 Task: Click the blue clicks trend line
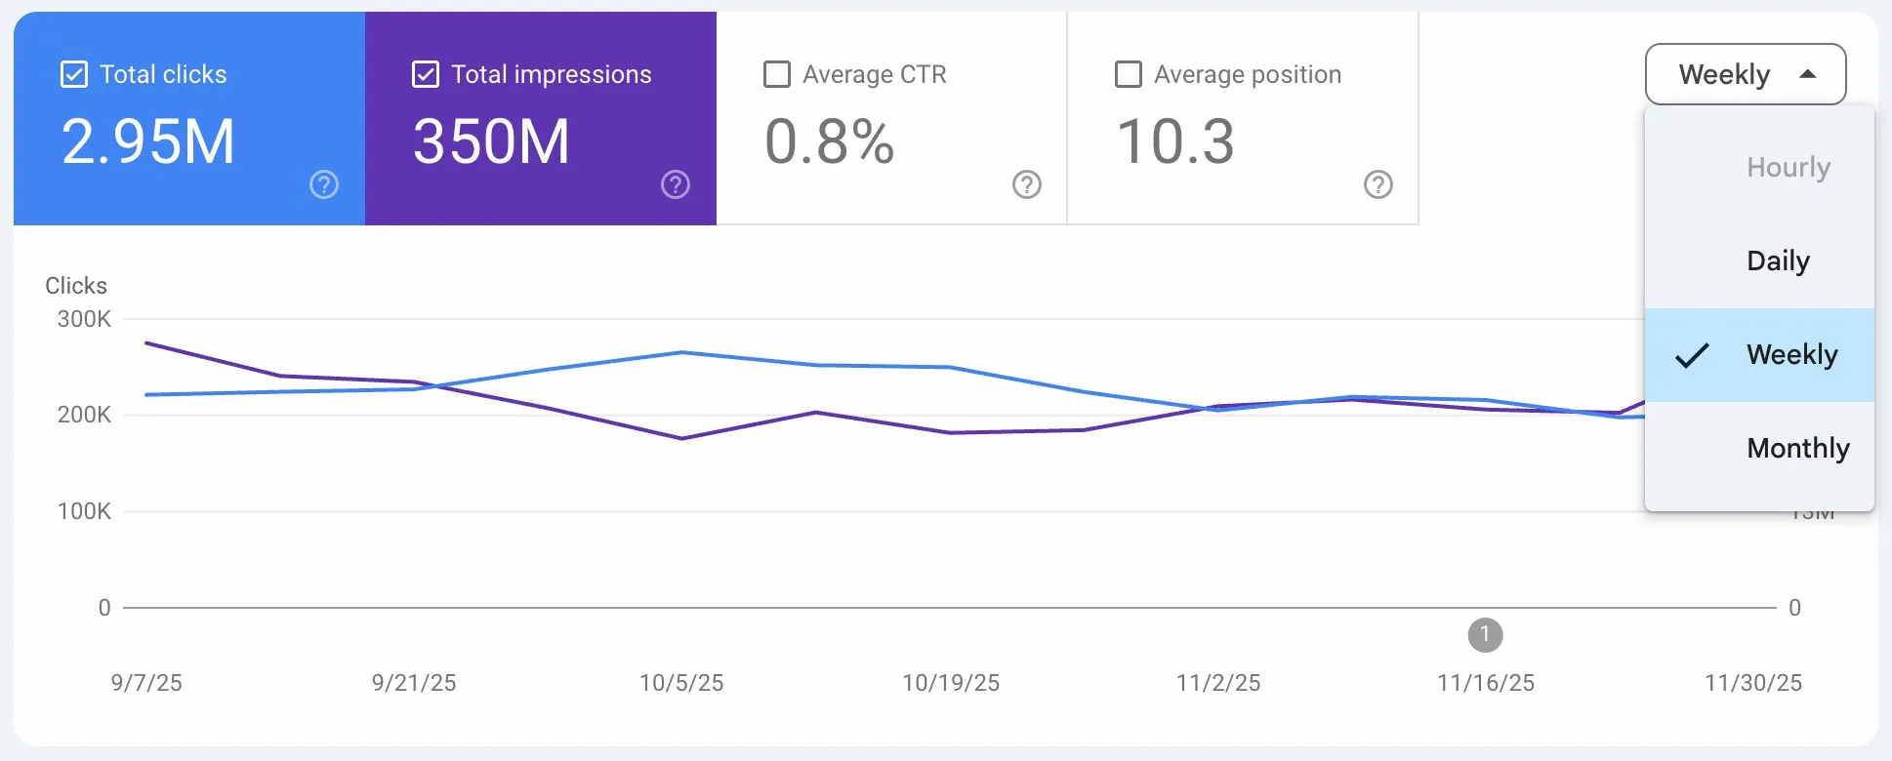point(681,352)
